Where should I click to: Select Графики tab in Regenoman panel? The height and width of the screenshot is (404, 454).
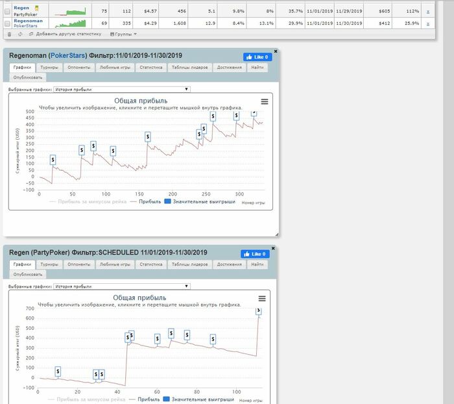22,68
